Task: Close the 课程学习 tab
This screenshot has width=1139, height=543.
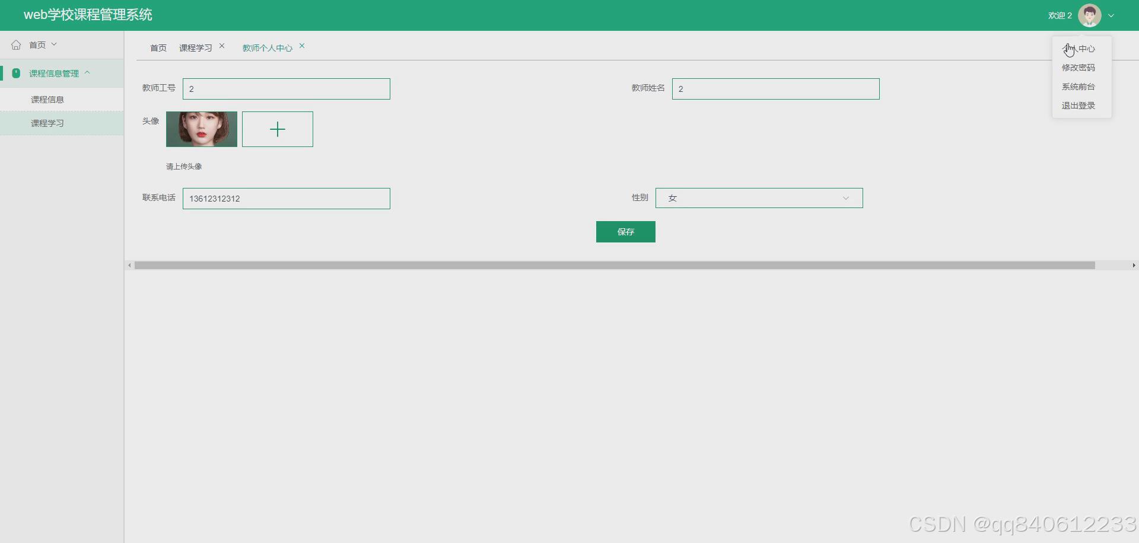Action: pos(222,45)
